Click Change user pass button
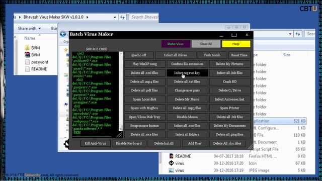Image resolution: width=322 pixels, height=181 pixels. (x=187, y=90)
